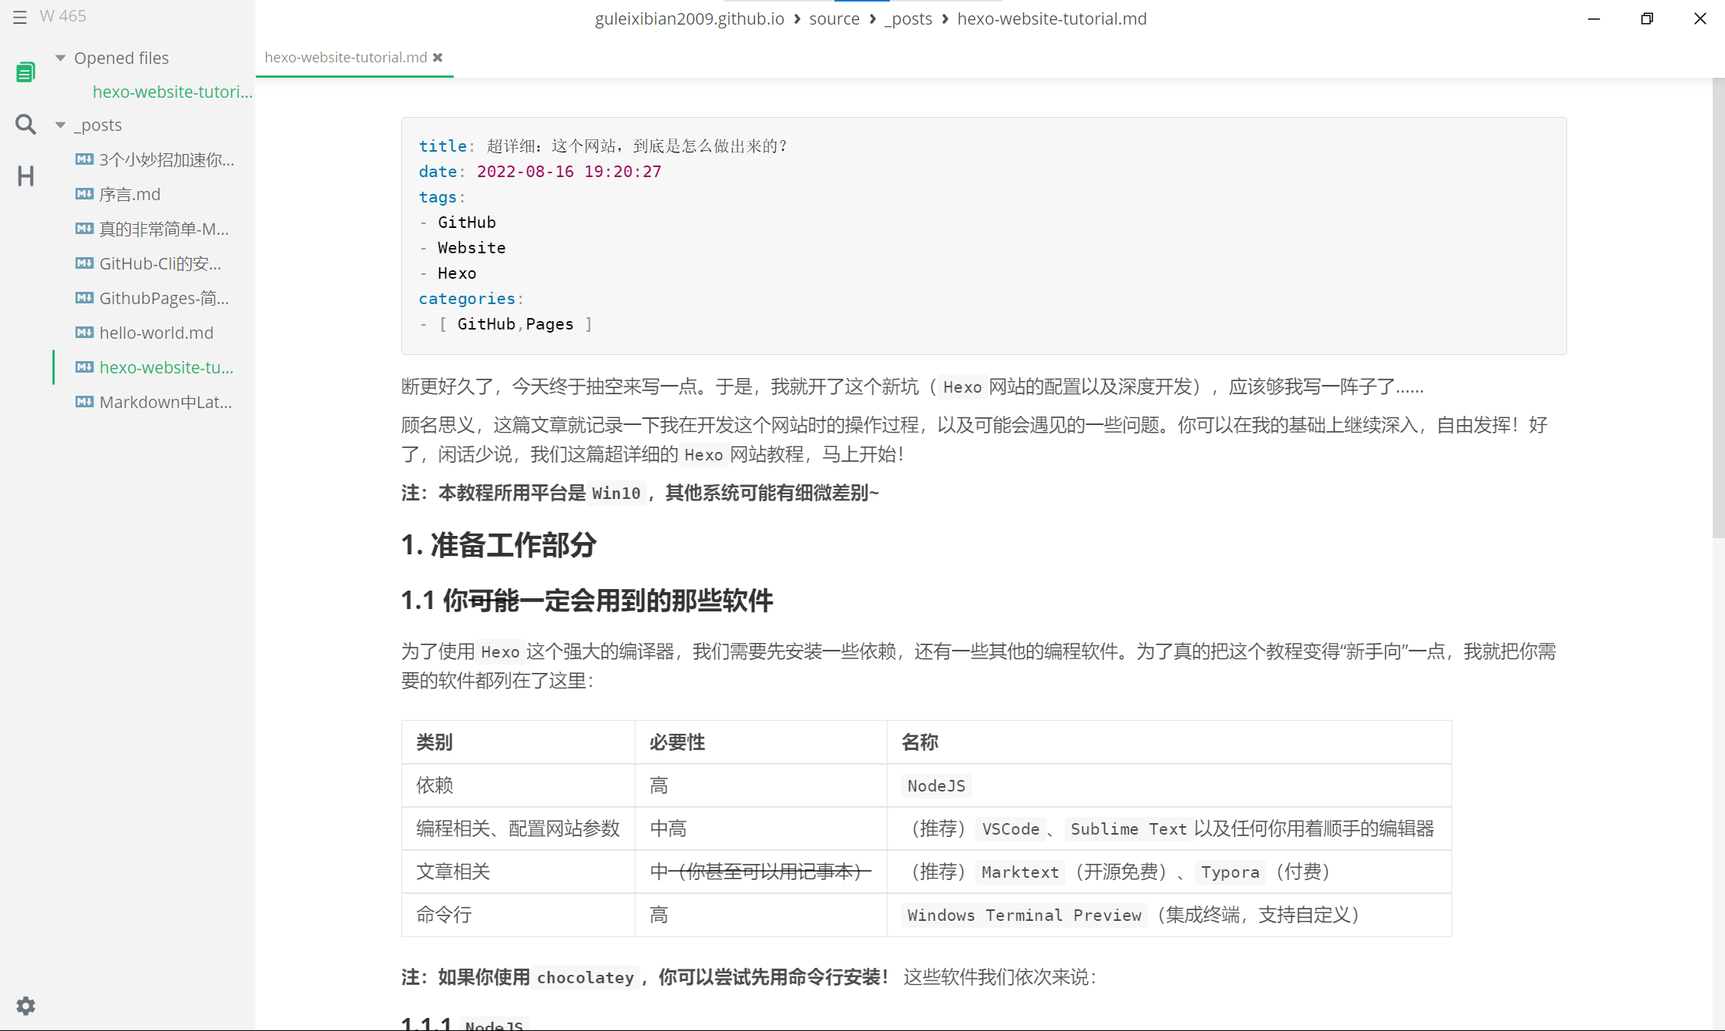The width and height of the screenshot is (1725, 1031).
Task: Close the hexo-website-tutorial.md tab
Action: pyautogui.click(x=438, y=58)
